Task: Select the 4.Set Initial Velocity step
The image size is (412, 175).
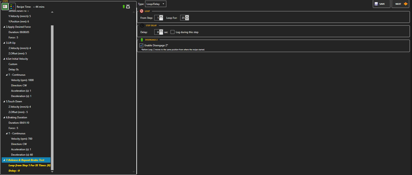Action: pos(17,59)
